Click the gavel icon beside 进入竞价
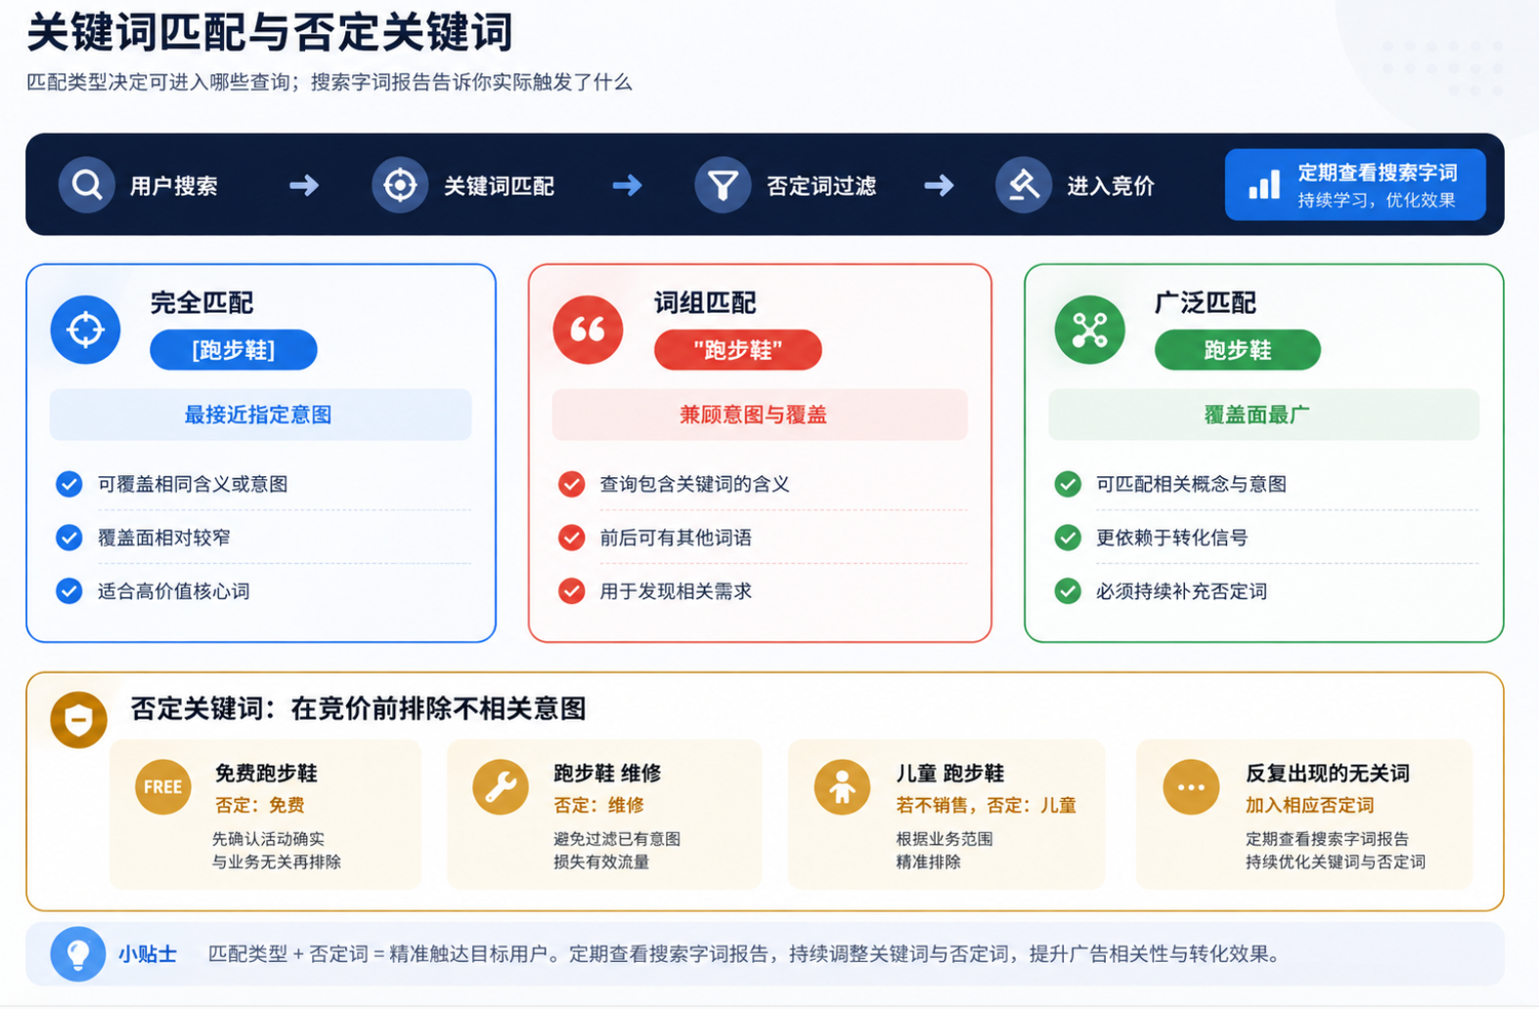 click(1024, 185)
